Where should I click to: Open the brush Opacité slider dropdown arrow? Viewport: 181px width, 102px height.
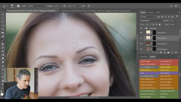coord(61,6)
